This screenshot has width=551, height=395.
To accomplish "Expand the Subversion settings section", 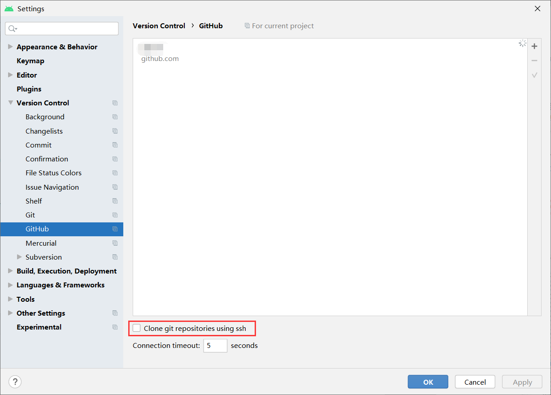I will pyautogui.click(x=18, y=257).
